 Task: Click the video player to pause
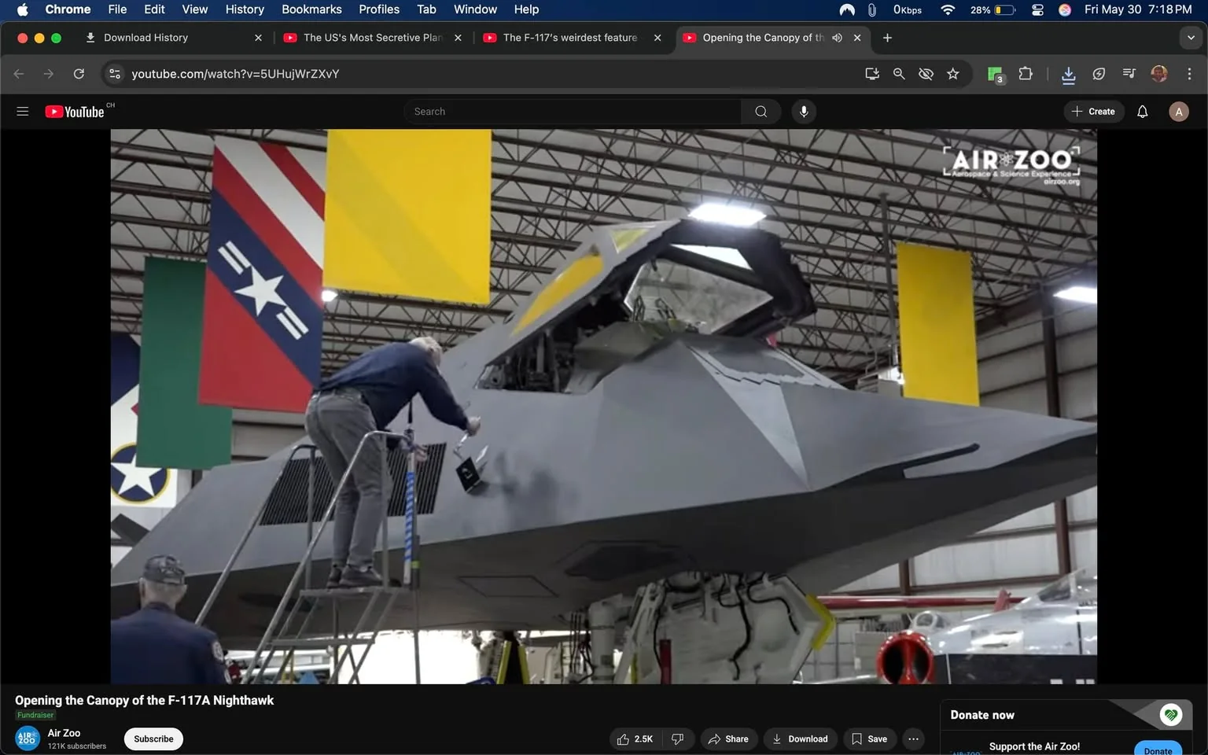point(603,407)
